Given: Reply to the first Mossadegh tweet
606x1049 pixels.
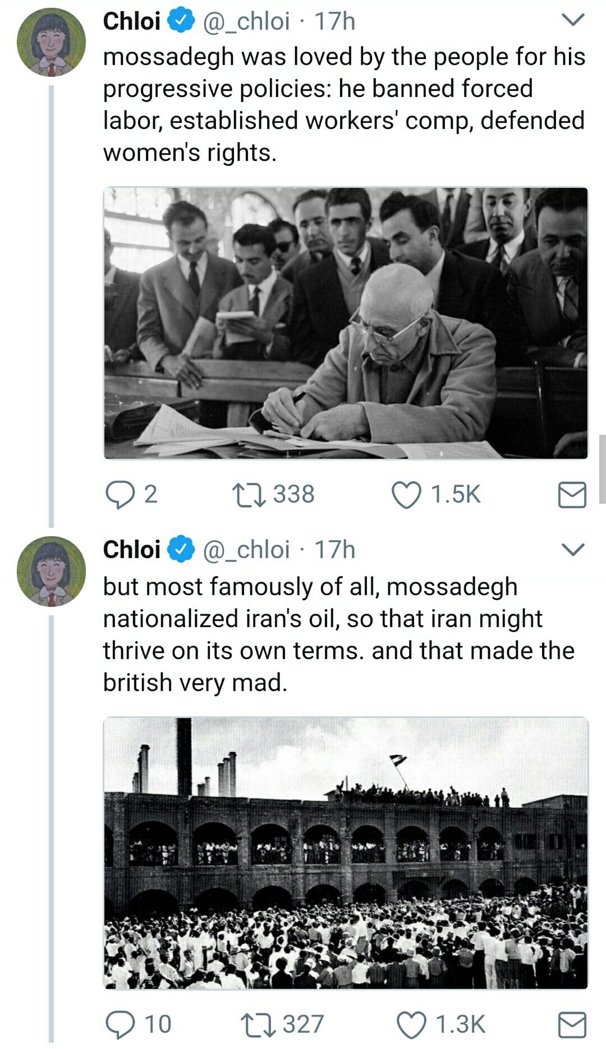Looking at the screenshot, I should coord(120,495).
